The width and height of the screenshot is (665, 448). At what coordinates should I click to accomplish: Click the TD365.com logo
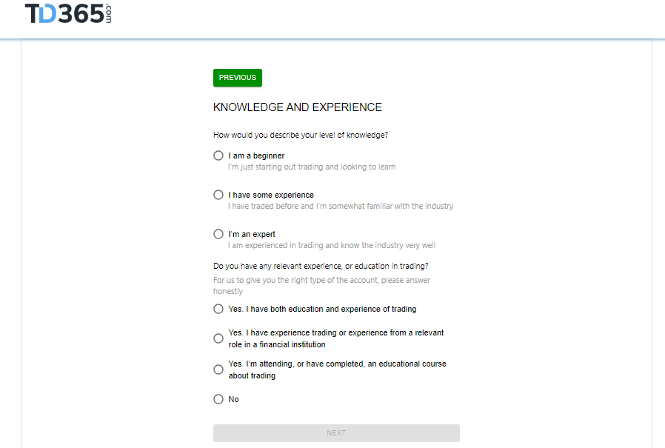(68, 13)
